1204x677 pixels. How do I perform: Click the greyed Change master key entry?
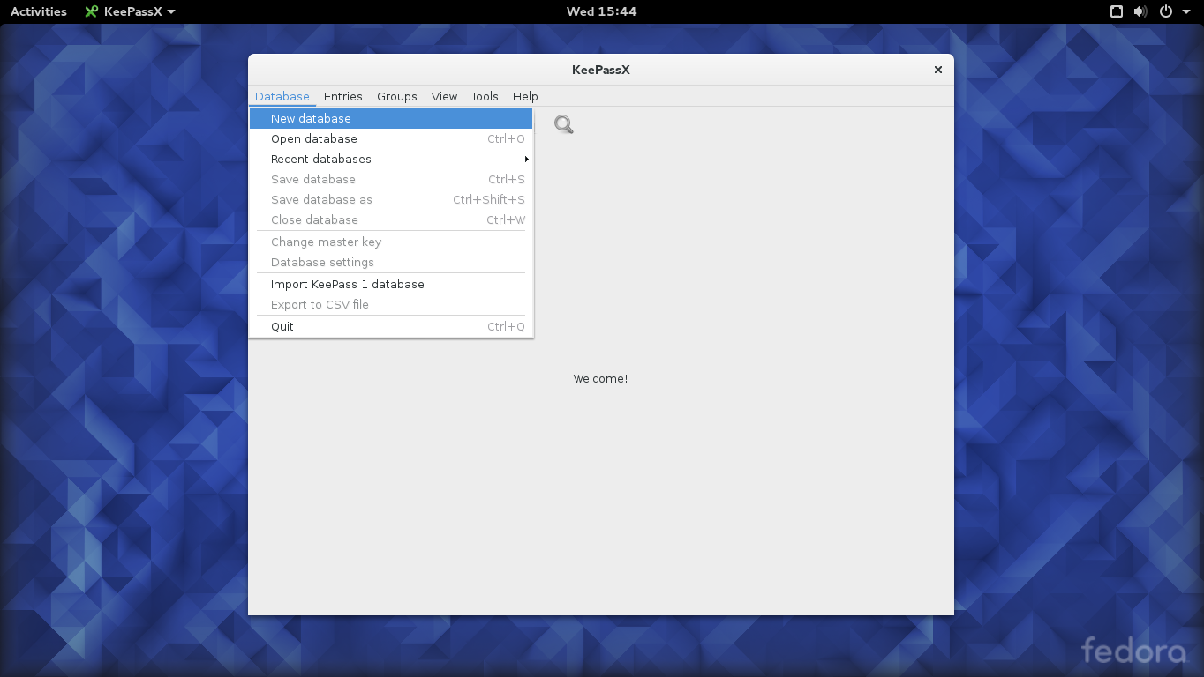[x=391, y=242]
